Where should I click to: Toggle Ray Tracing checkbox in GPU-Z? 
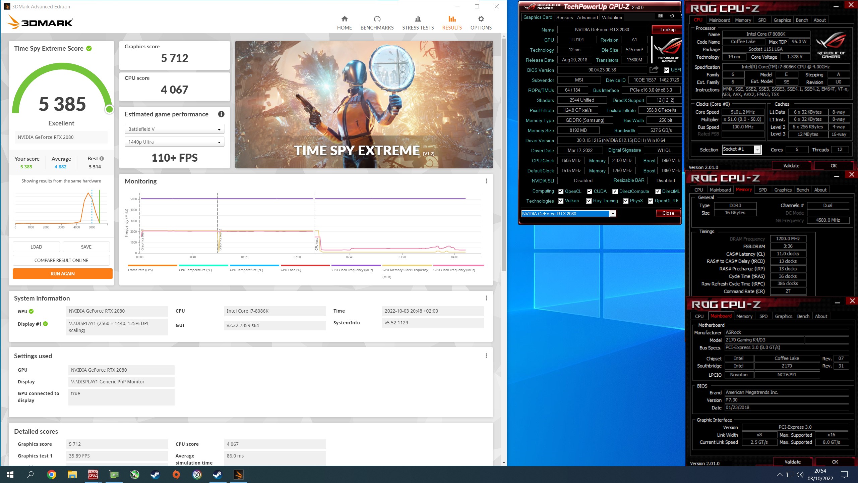coord(589,201)
